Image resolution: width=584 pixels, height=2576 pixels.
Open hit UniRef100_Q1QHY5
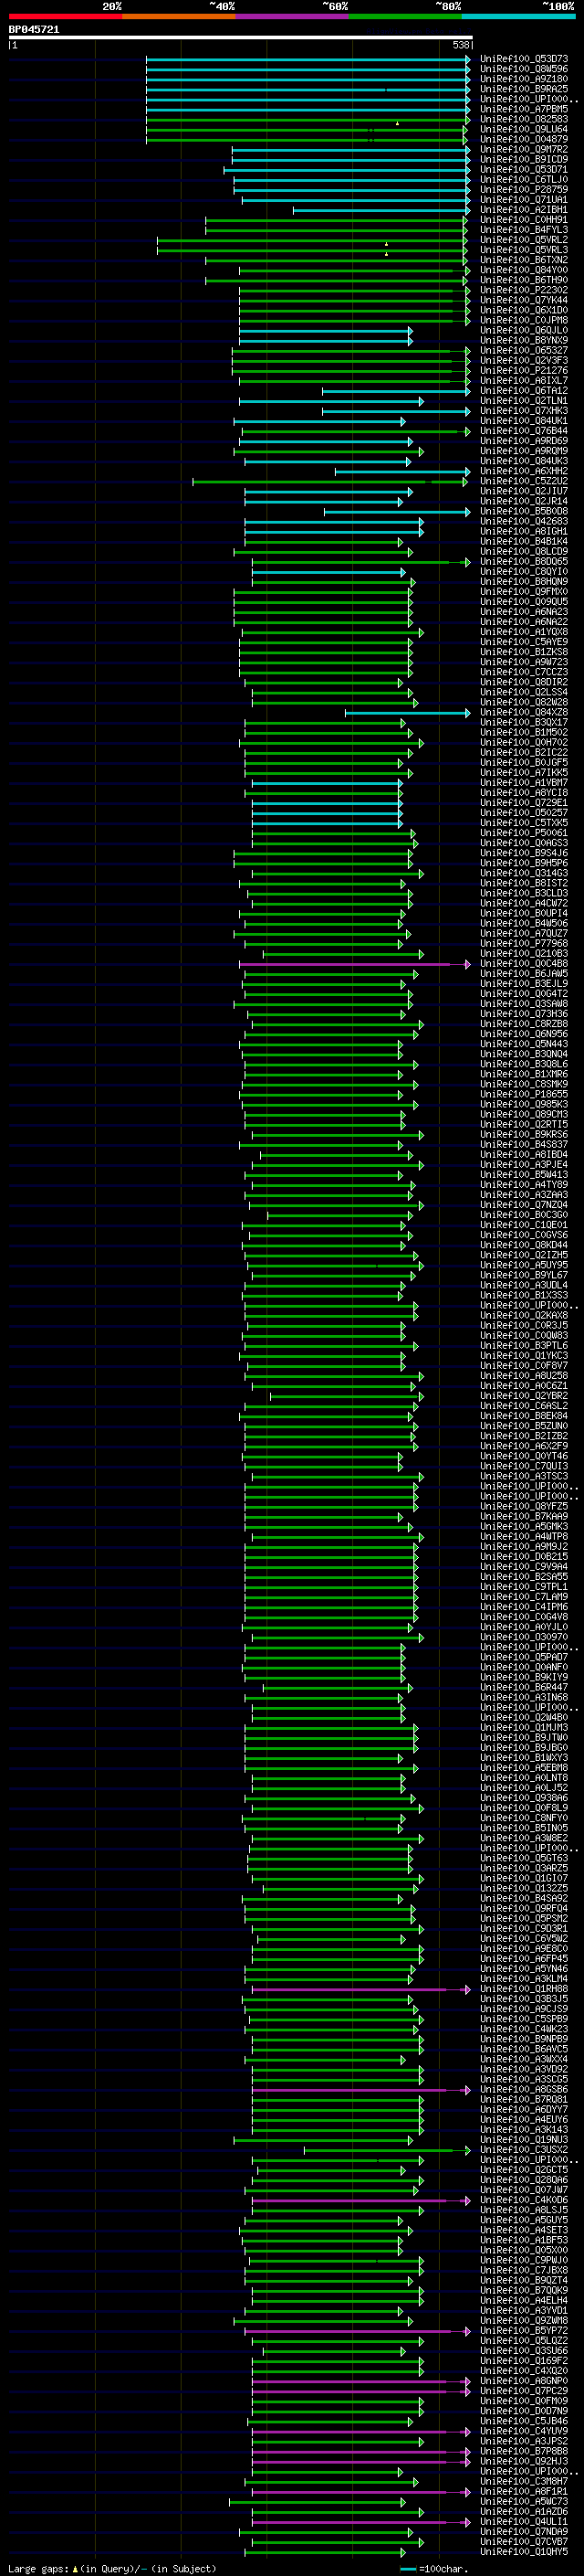coord(523,2551)
